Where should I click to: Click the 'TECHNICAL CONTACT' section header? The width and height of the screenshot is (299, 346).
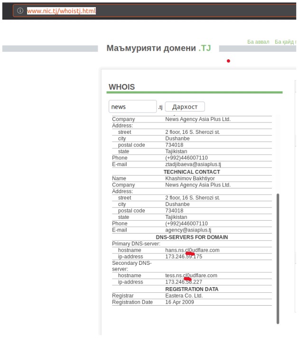tap(192, 172)
